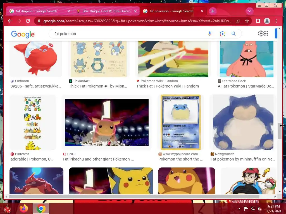
Task: Open the giant Fat Pikachu CNET image
Action: click(106, 122)
